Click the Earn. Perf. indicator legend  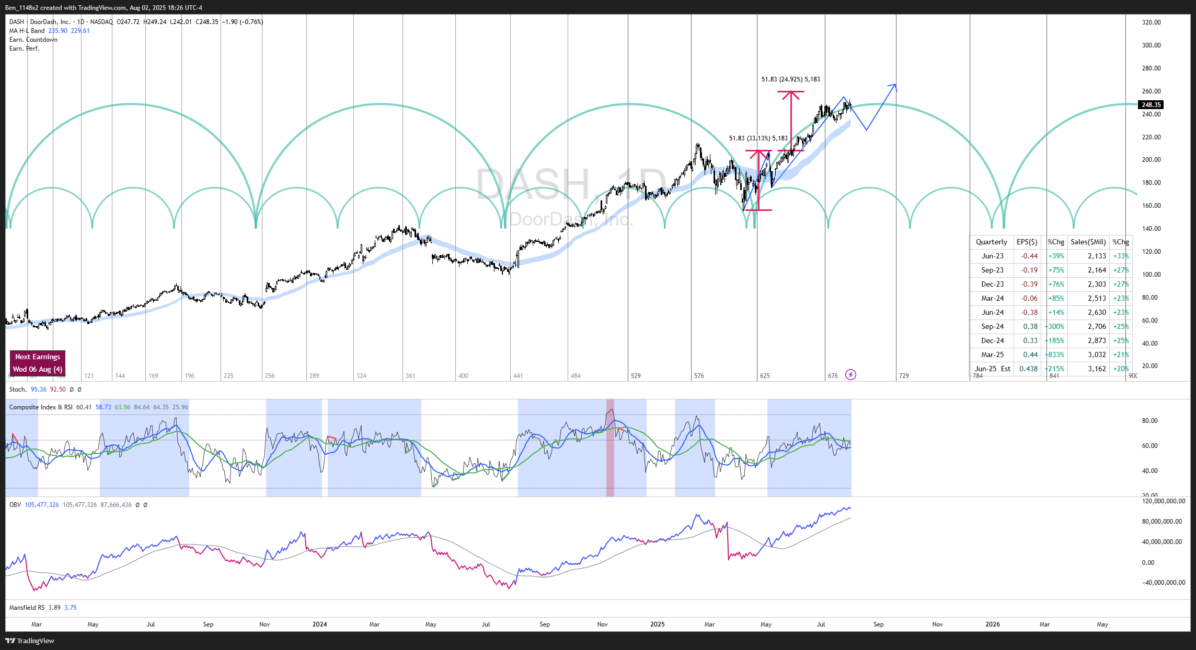(24, 49)
